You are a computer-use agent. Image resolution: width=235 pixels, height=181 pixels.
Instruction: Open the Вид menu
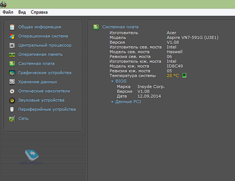(x=22, y=12)
